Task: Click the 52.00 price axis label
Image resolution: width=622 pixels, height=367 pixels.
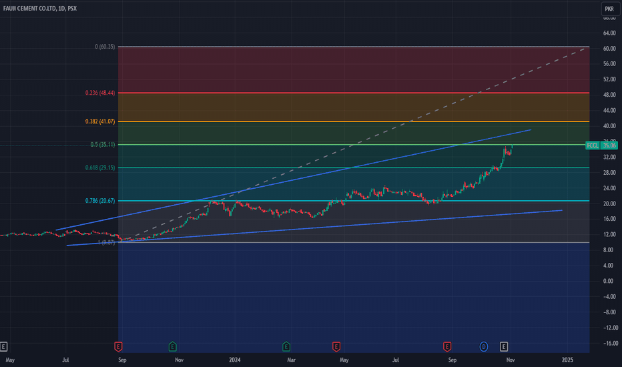Action: (x=609, y=79)
